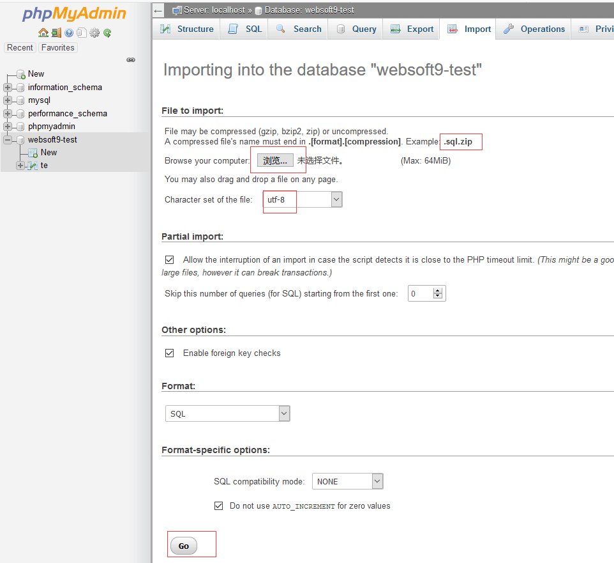
Task: Open the Structure tab
Action: coord(186,29)
